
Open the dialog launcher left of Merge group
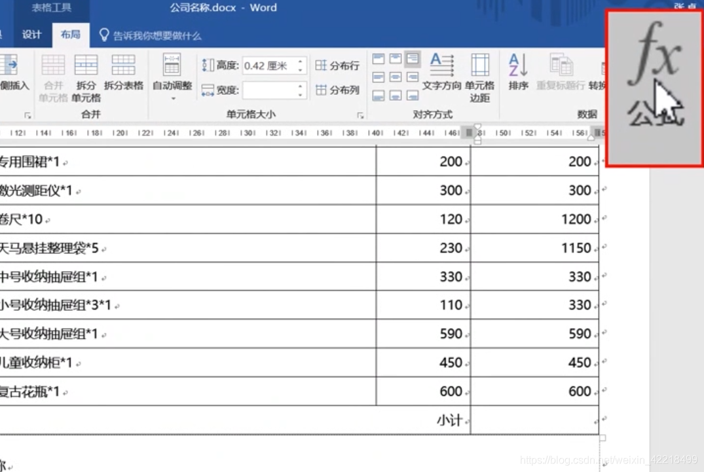[x=28, y=115]
